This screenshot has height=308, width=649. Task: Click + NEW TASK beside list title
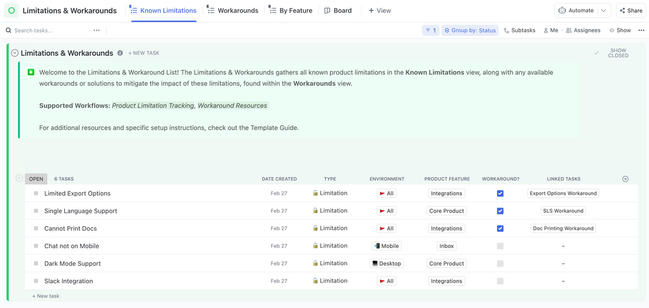tap(143, 53)
